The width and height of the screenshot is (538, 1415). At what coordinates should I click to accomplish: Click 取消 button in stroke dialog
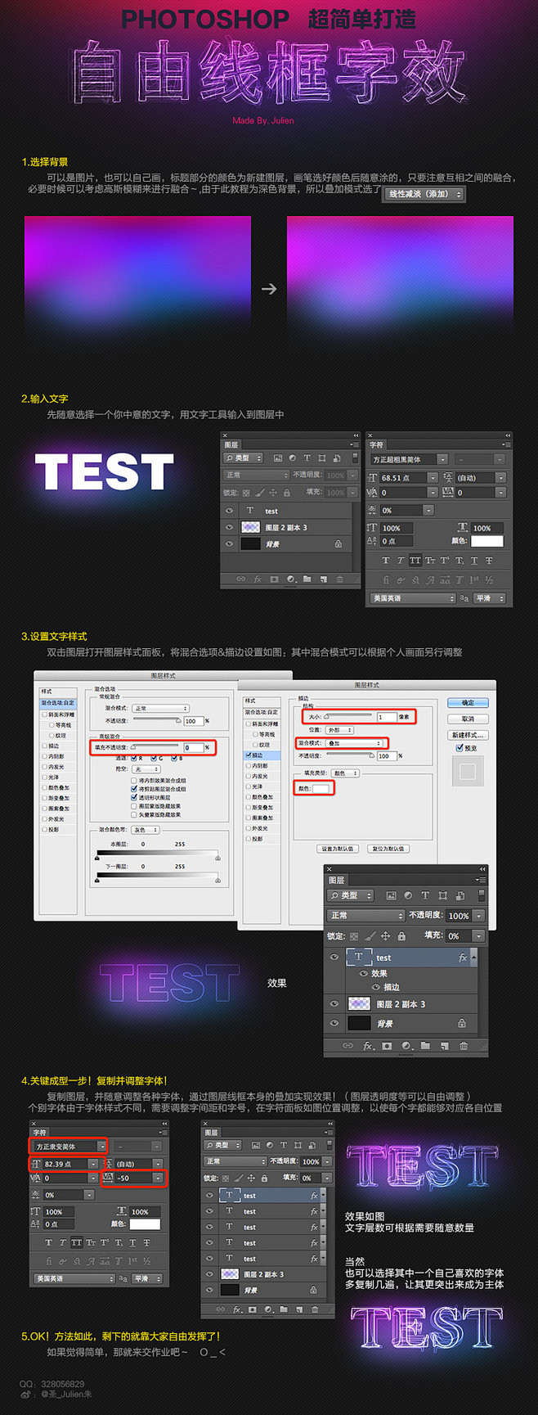click(x=468, y=719)
